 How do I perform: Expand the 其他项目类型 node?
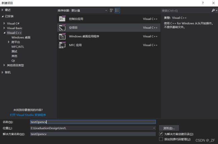(4, 65)
